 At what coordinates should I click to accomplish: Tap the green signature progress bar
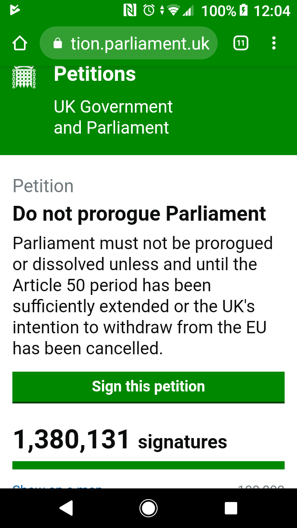[148, 465]
